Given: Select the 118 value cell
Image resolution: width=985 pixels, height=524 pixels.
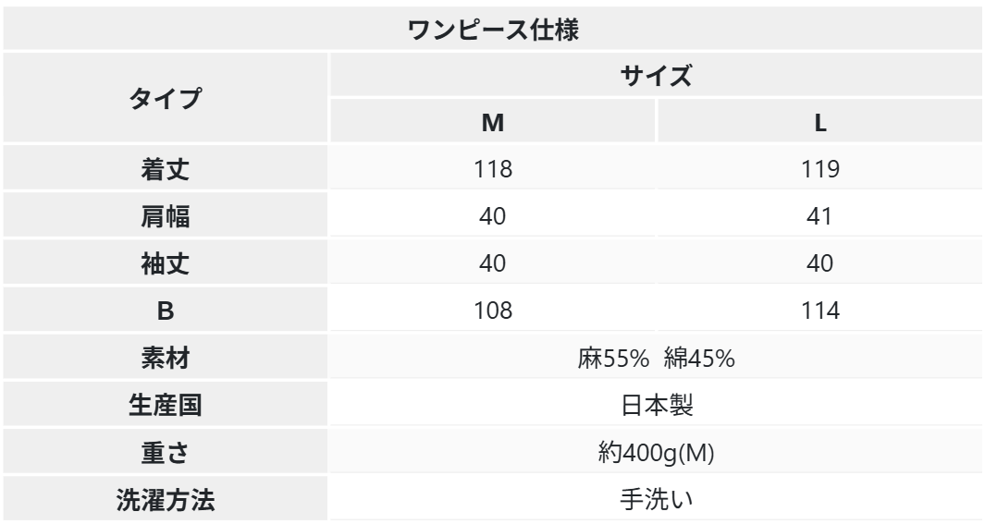Looking at the screenshot, I should [x=493, y=169].
